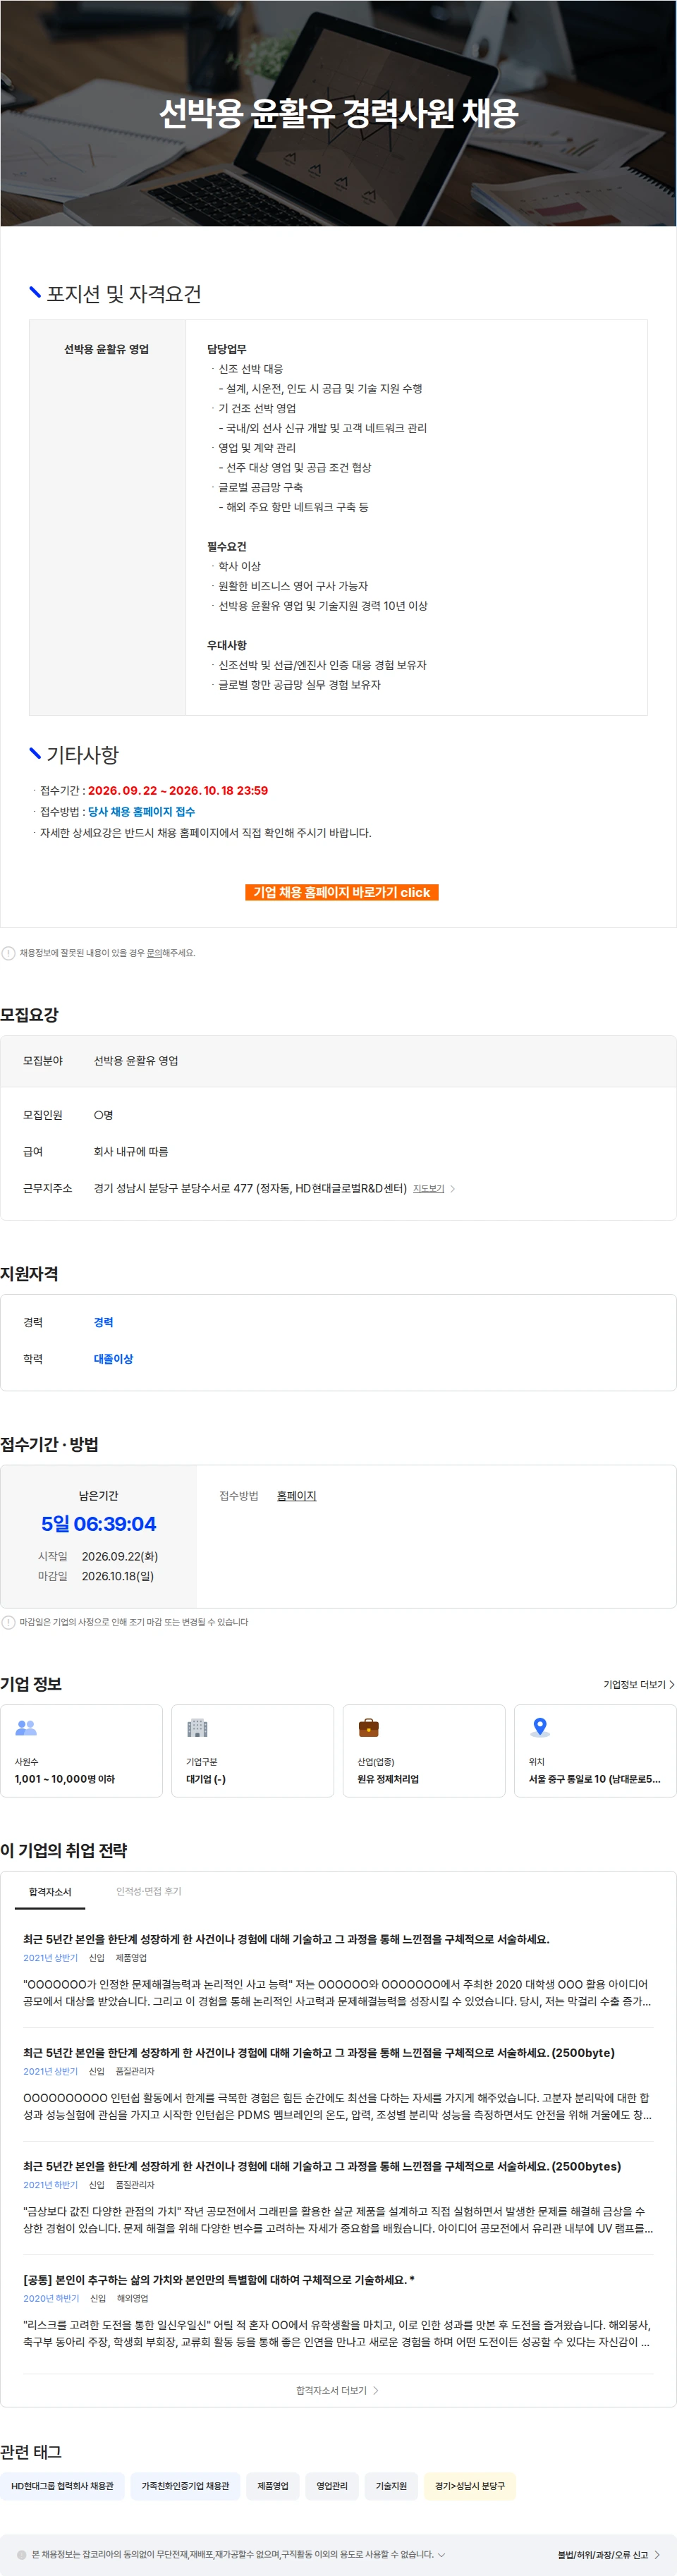This screenshot has width=677, height=2576.
Task: Switch to the 인적성·면접 후기 tab
Action: pyautogui.click(x=149, y=1891)
